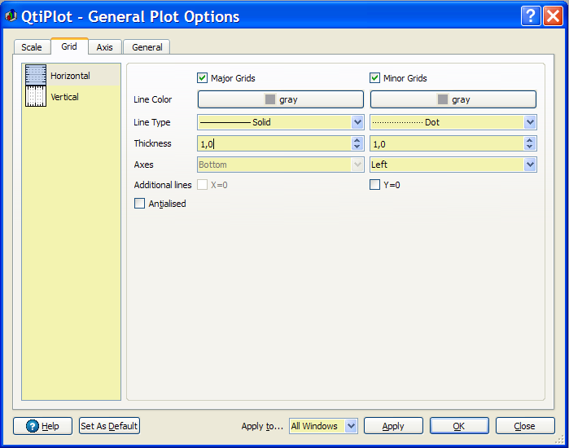Disable the Minor Grids checkbox

[375, 78]
